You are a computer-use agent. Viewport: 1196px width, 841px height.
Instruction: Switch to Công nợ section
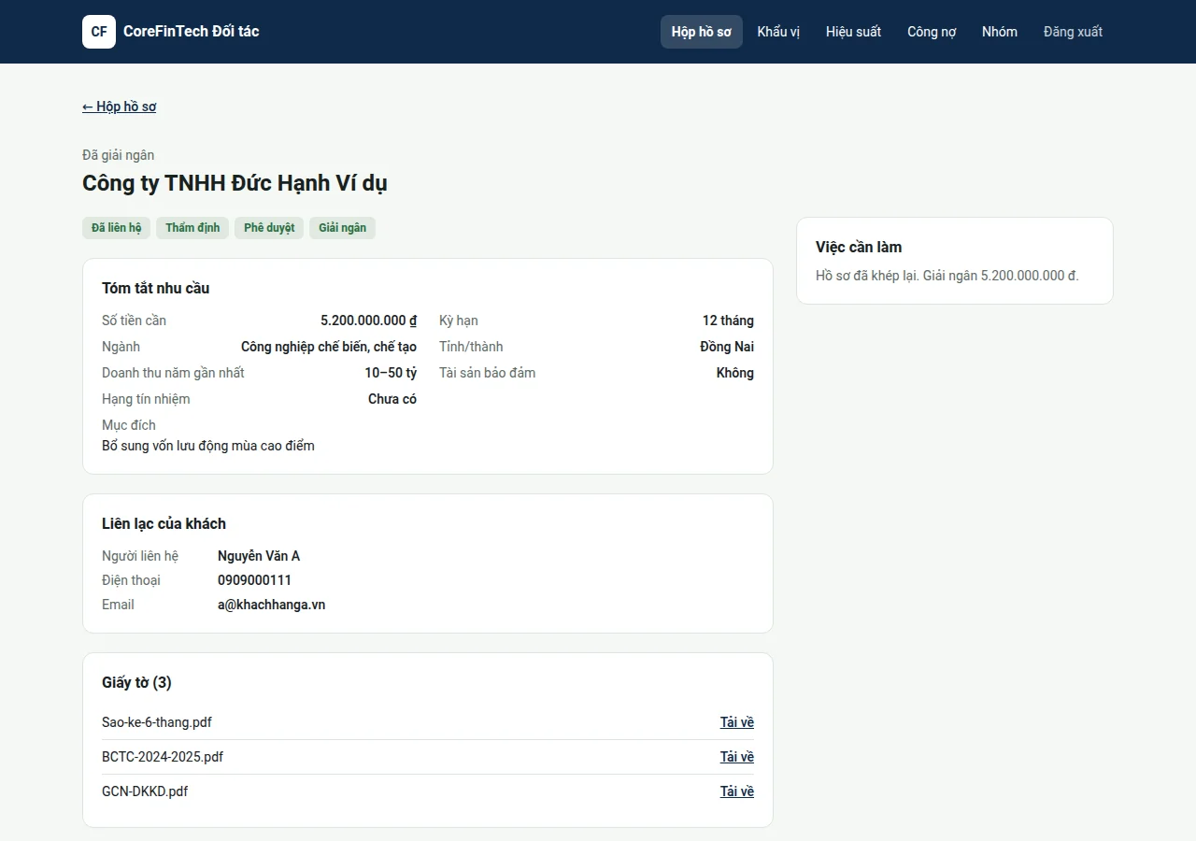click(x=932, y=32)
